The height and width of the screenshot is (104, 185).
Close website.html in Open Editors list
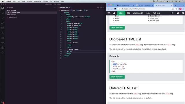(x=8, y=13)
